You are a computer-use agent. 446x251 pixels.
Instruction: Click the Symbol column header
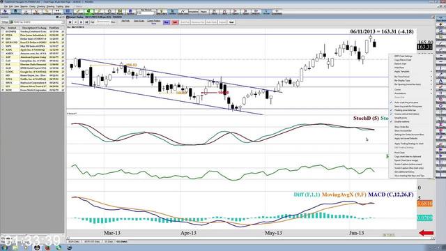pos(12,28)
